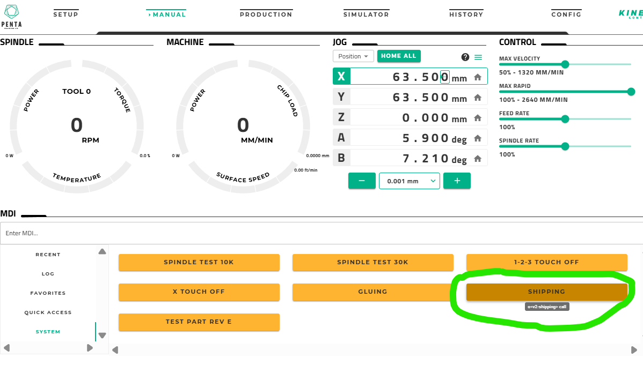The image size is (643, 365).
Task: Expand the 0.001 mm jog increment dropdown
Action: pyautogui.click(x=410, y=181)
